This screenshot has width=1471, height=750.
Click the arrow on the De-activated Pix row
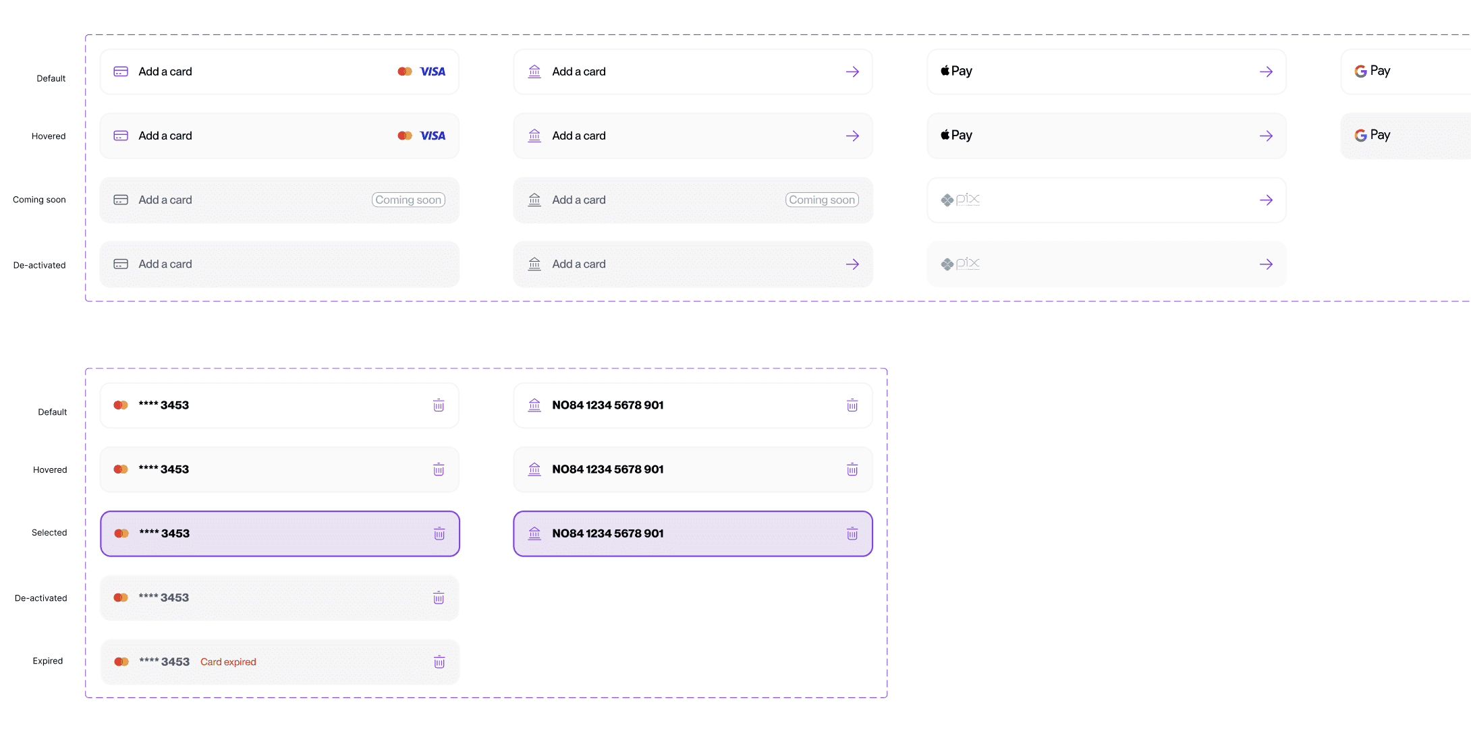coord(1266,264)
